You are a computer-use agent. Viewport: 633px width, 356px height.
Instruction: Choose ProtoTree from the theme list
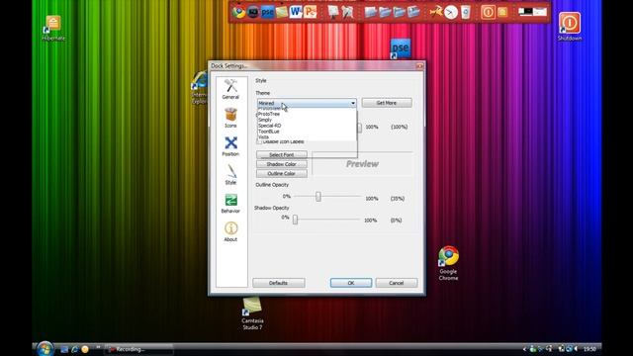coord(307,115)
